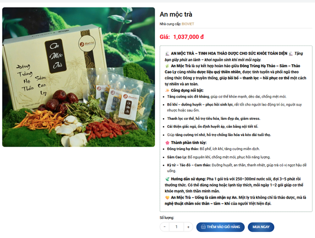Image resolution: width=315 pixels, height=238 pixels.
Task: Click the Đông trùng hạ thảo ingredient bullet
Action: (x=214, y=149)
